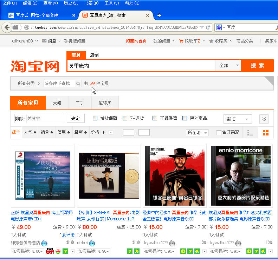The height and width of the screenshot is (259, 278).
Task: Click the orange 搜索 button
Action: [257, 66]
